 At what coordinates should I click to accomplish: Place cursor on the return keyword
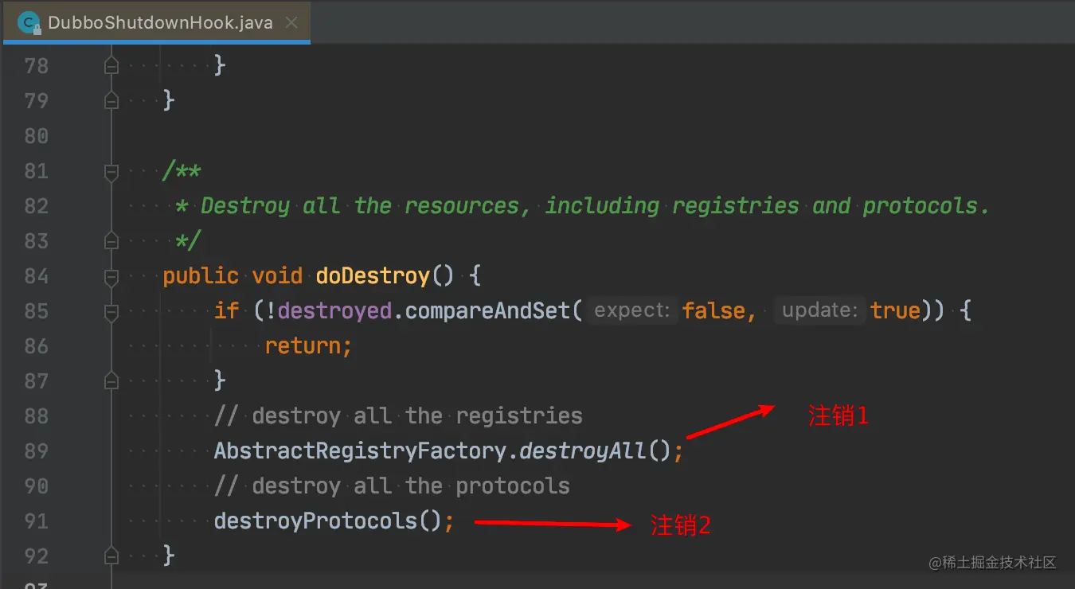click(x=303, y=346)
